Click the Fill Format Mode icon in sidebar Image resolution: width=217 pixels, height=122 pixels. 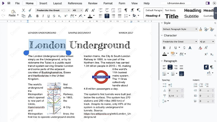point(200,29)
